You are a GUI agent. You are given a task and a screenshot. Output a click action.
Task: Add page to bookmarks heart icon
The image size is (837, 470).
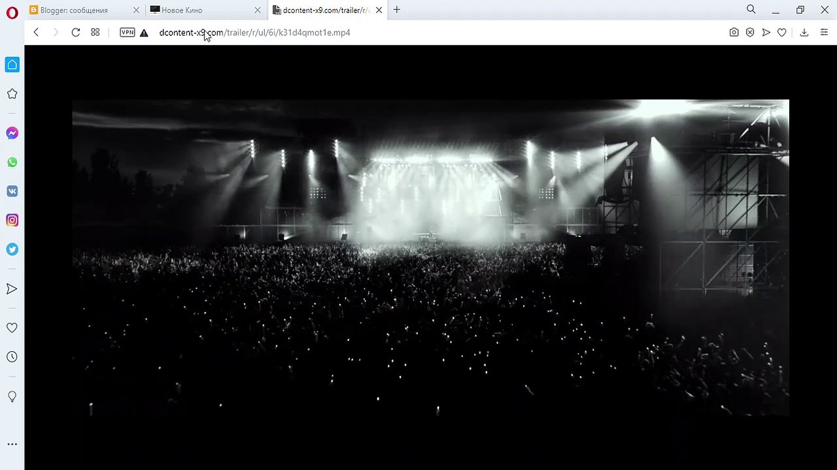click(781, 33)
